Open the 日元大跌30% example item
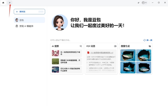 [67, 70]
